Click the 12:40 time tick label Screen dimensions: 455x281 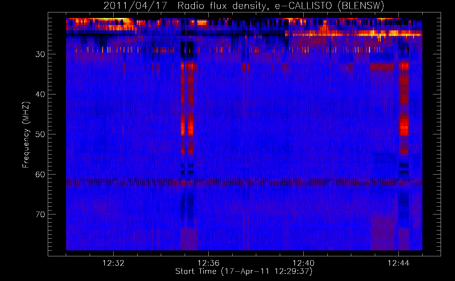coord(303,263)
